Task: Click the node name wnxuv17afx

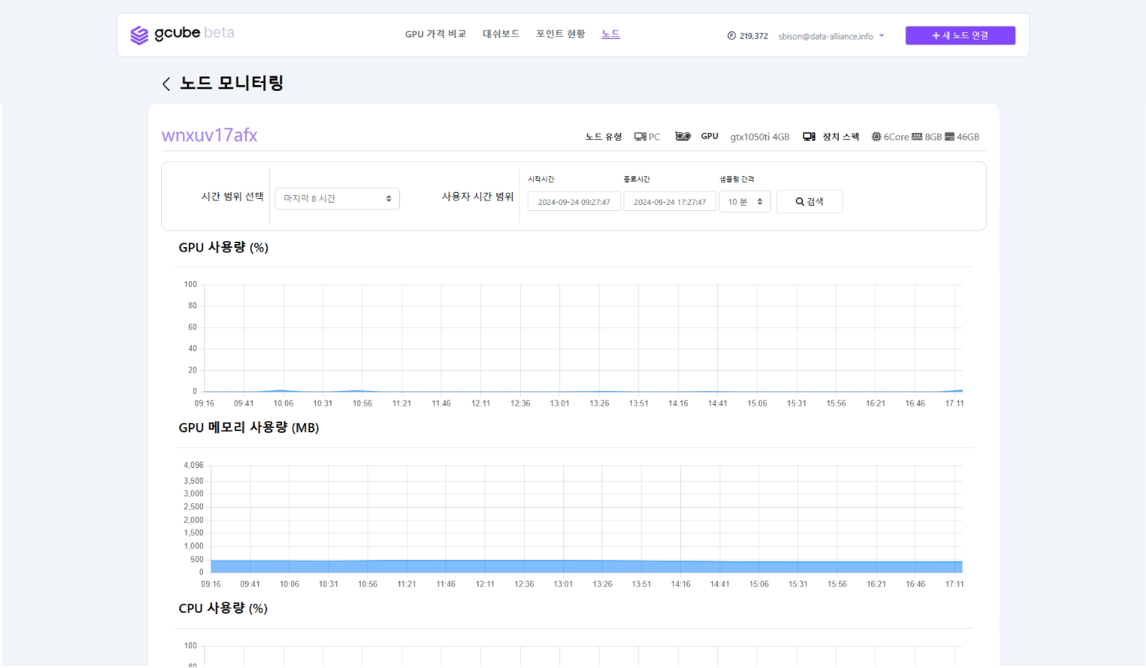Action: point(209,135)
